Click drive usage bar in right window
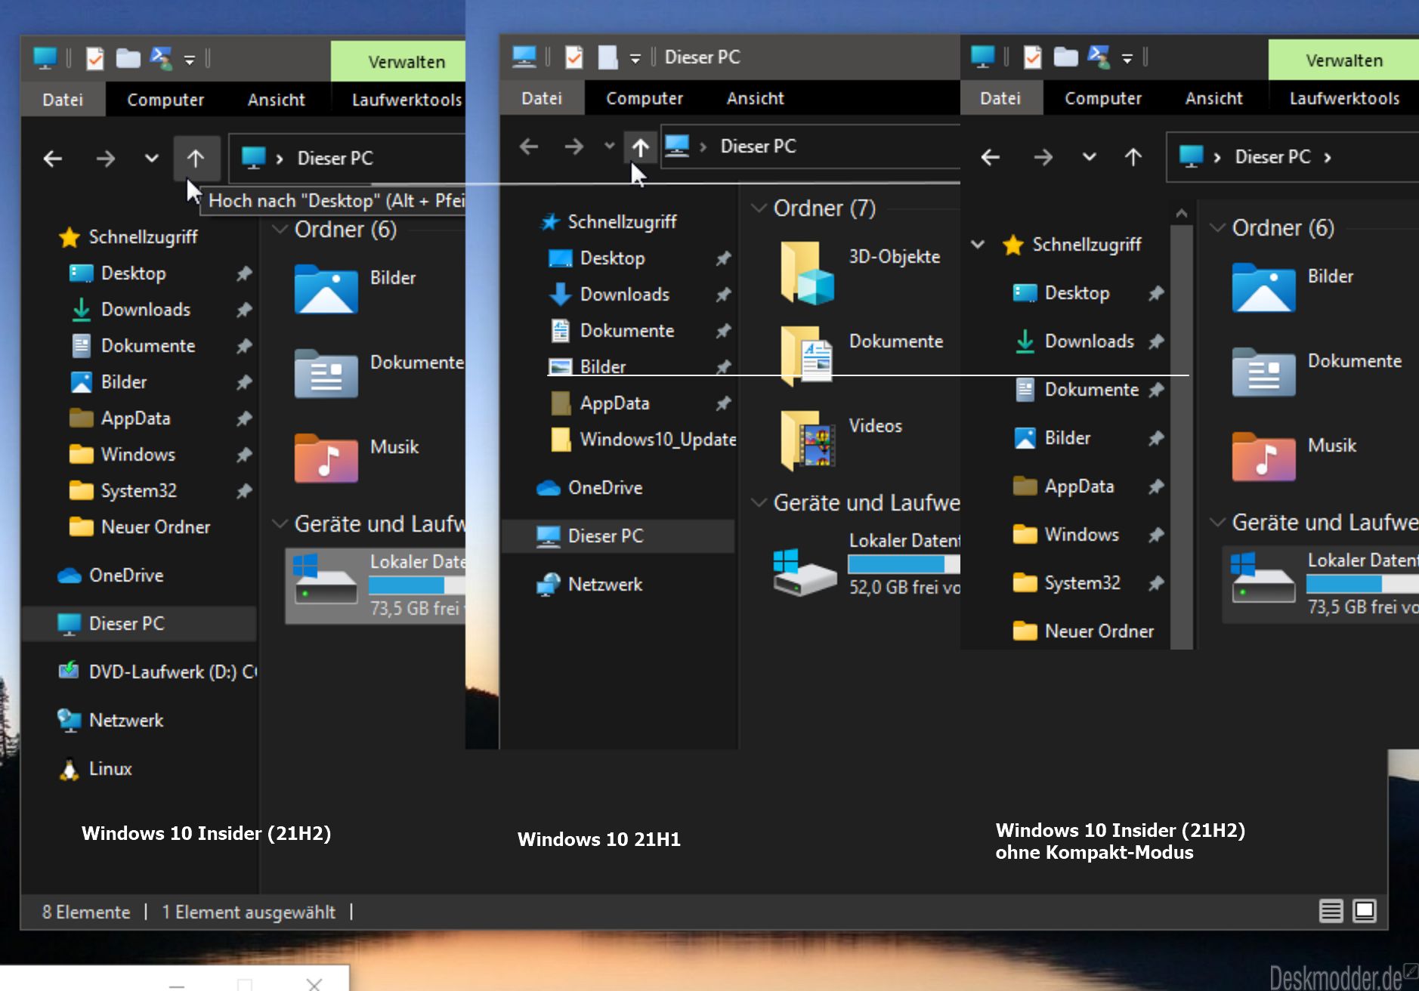The width and height of the screenshot is (1419, 991). click(x=1362, y=584)
